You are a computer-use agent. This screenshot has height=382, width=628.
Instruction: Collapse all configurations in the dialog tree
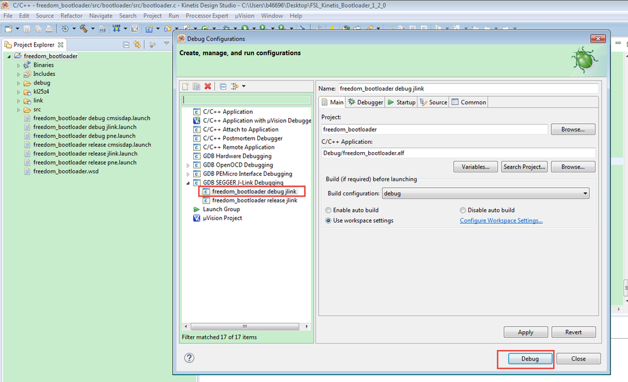tap(223, 87)
